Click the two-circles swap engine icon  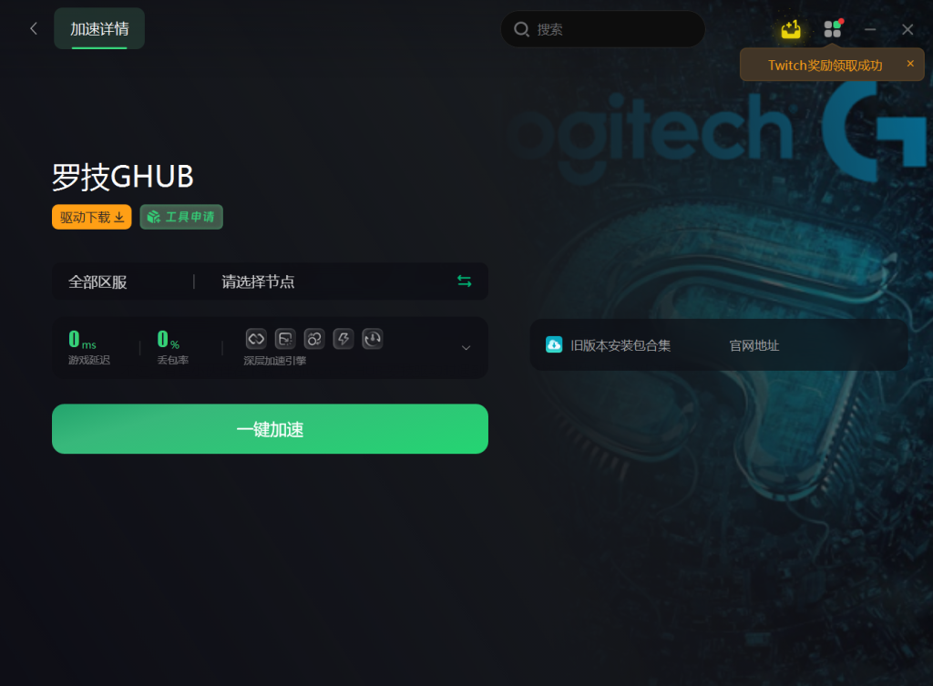tap(314, 339)
